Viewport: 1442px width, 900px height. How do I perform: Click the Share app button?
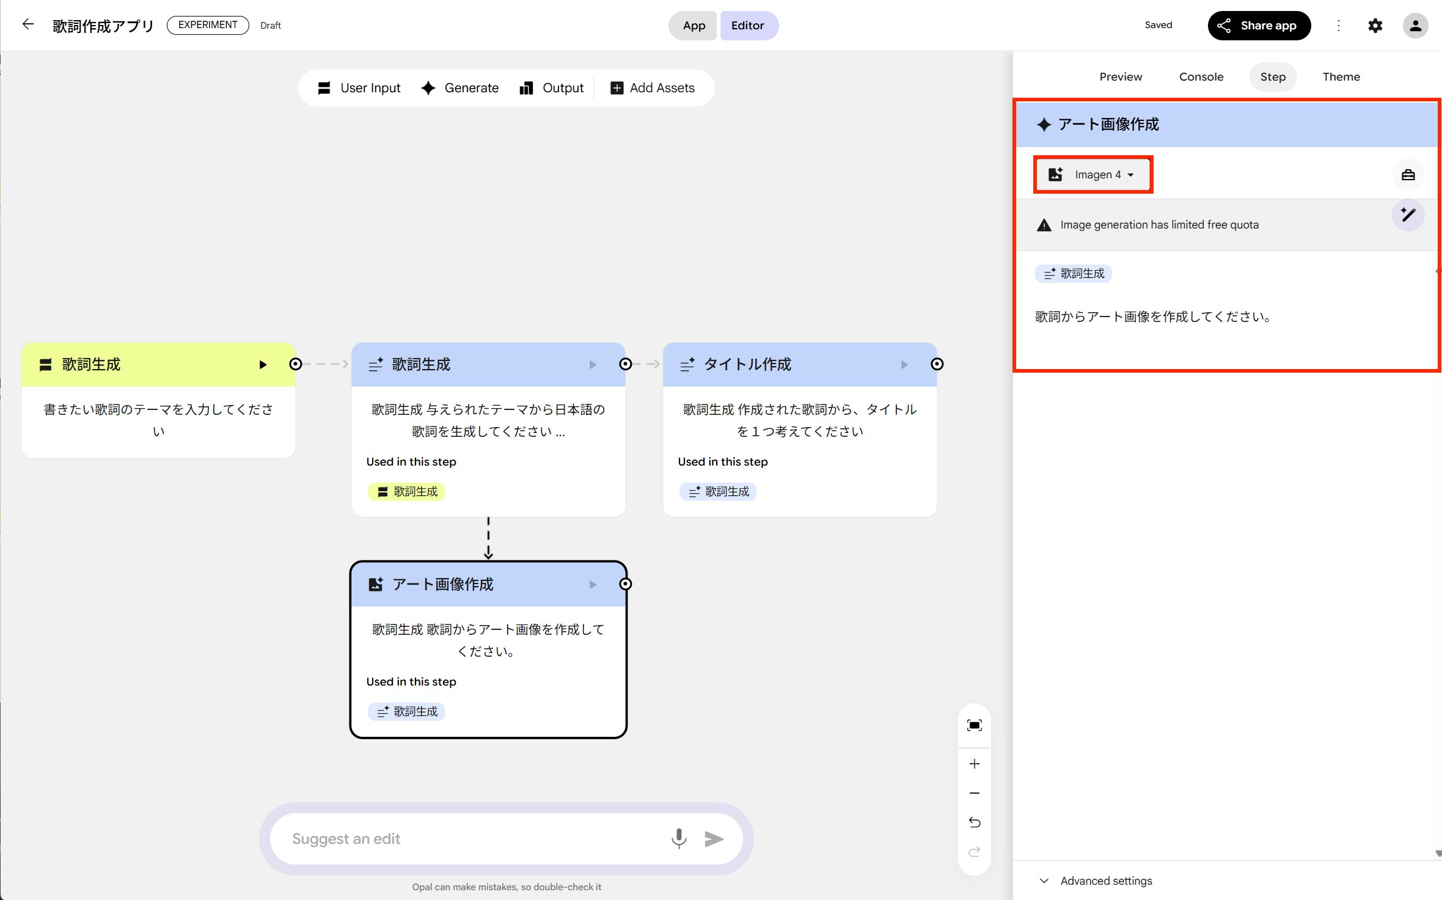click(1259, 26)
